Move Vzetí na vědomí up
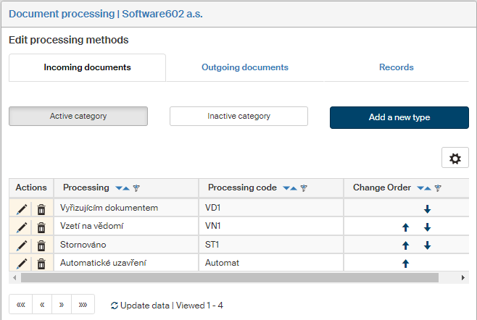 [x=406, y=227]
